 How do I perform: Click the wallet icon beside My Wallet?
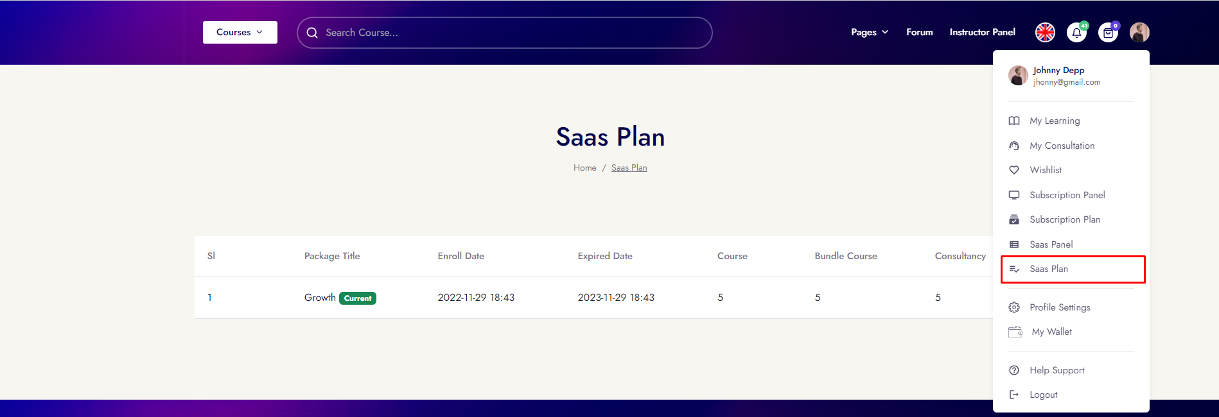click(x=1015, y=332)
